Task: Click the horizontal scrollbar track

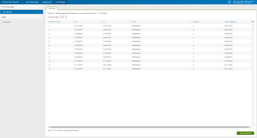Action: (149, 127)
